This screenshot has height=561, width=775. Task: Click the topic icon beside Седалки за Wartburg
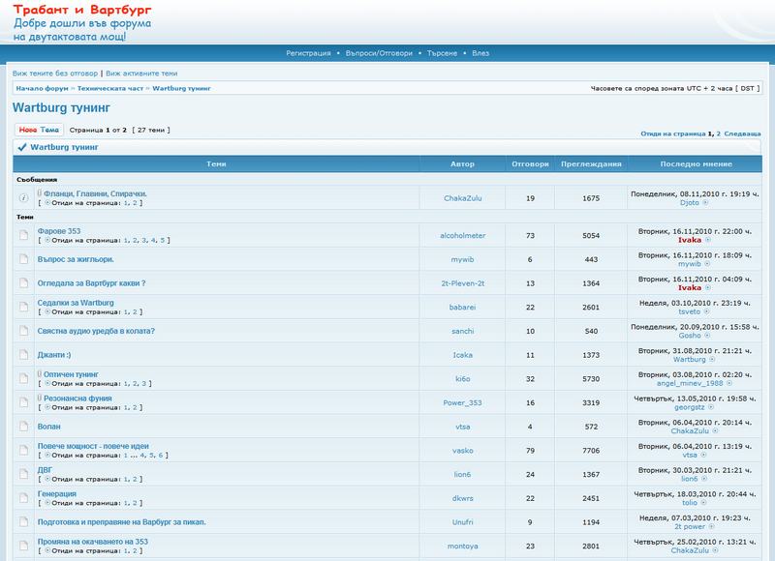click(x=23, y=307)
